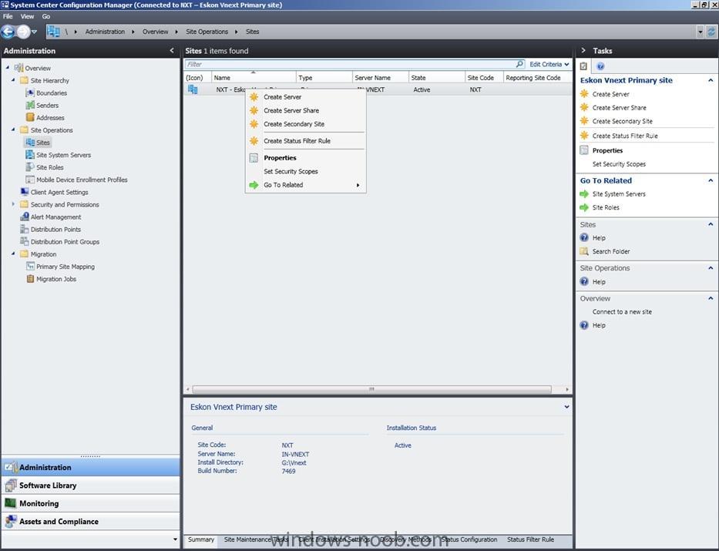Click Connect to a new site link
Image resolution: width=719 pixels, height=551 pixels.
tap(622, 311)
